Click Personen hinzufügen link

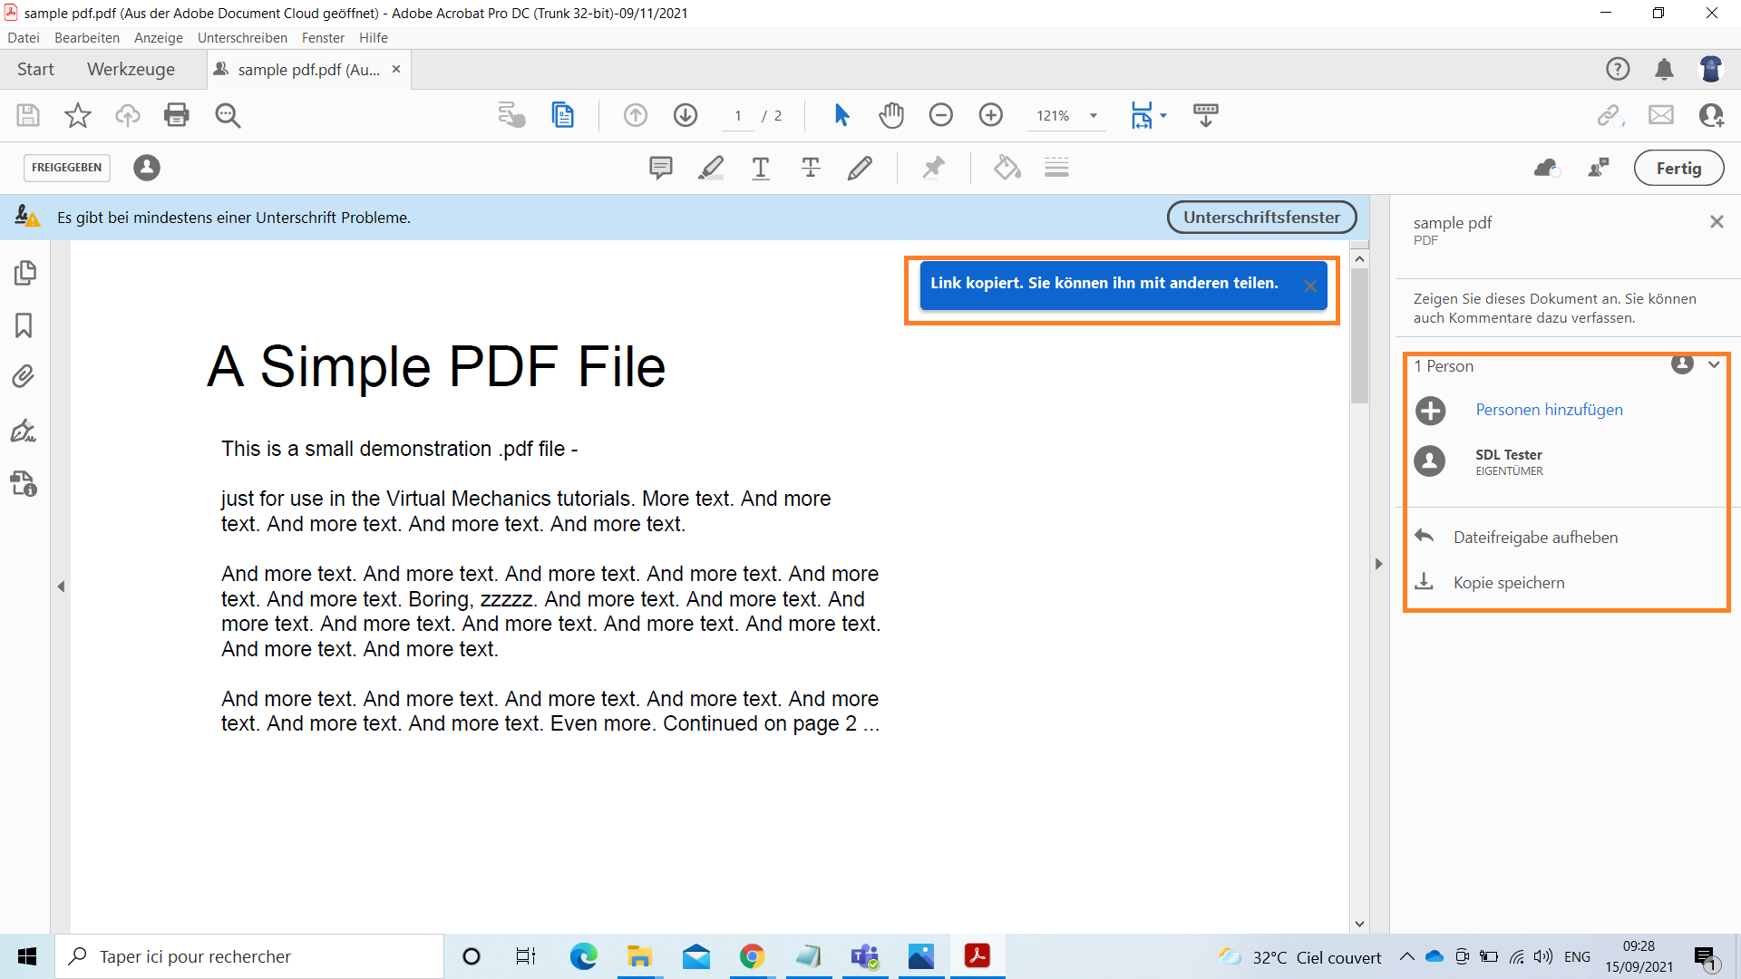pyautogui.click(x=1549, y=410)
